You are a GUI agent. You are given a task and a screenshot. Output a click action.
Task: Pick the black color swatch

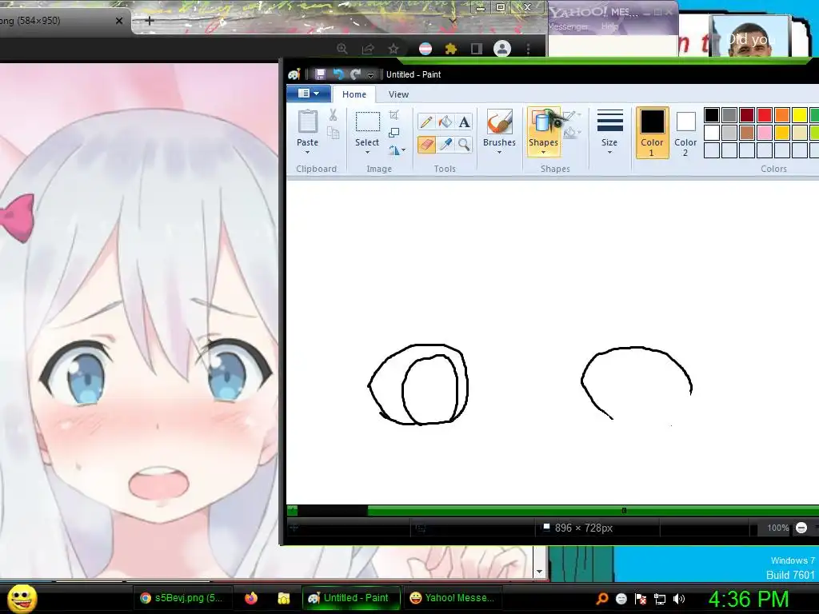(711, 115)
